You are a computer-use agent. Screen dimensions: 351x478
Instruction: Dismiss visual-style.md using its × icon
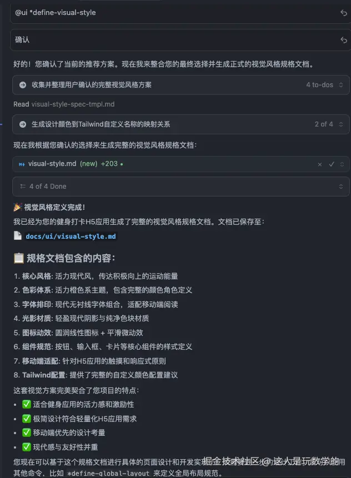pos(319,165)
